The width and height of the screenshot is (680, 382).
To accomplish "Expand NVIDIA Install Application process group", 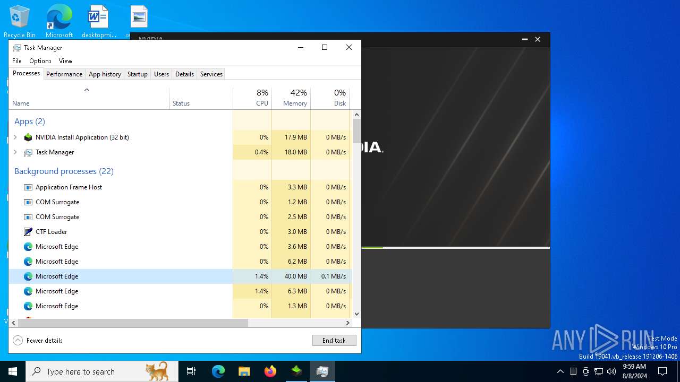I will [15, 137].
